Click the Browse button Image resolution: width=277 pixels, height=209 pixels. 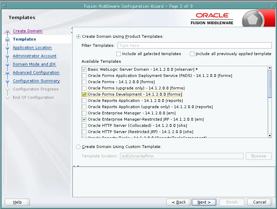(259, 156)
